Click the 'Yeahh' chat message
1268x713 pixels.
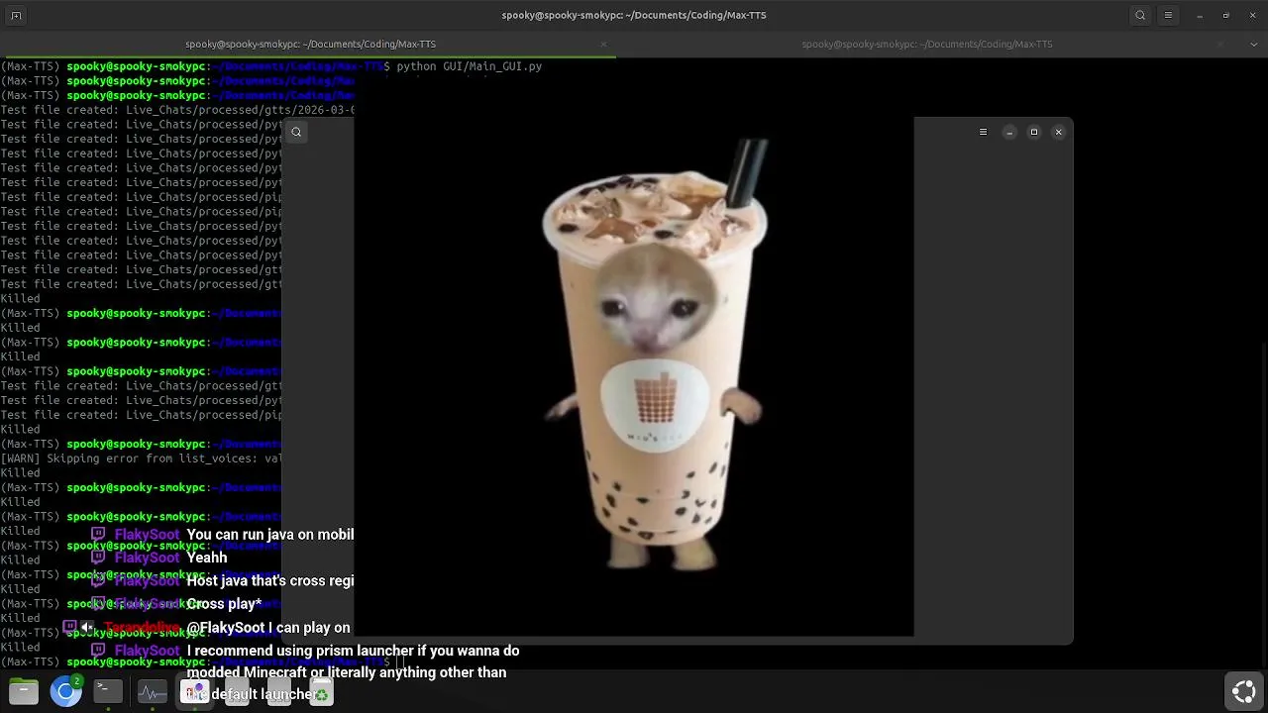(x=207, y=558)
